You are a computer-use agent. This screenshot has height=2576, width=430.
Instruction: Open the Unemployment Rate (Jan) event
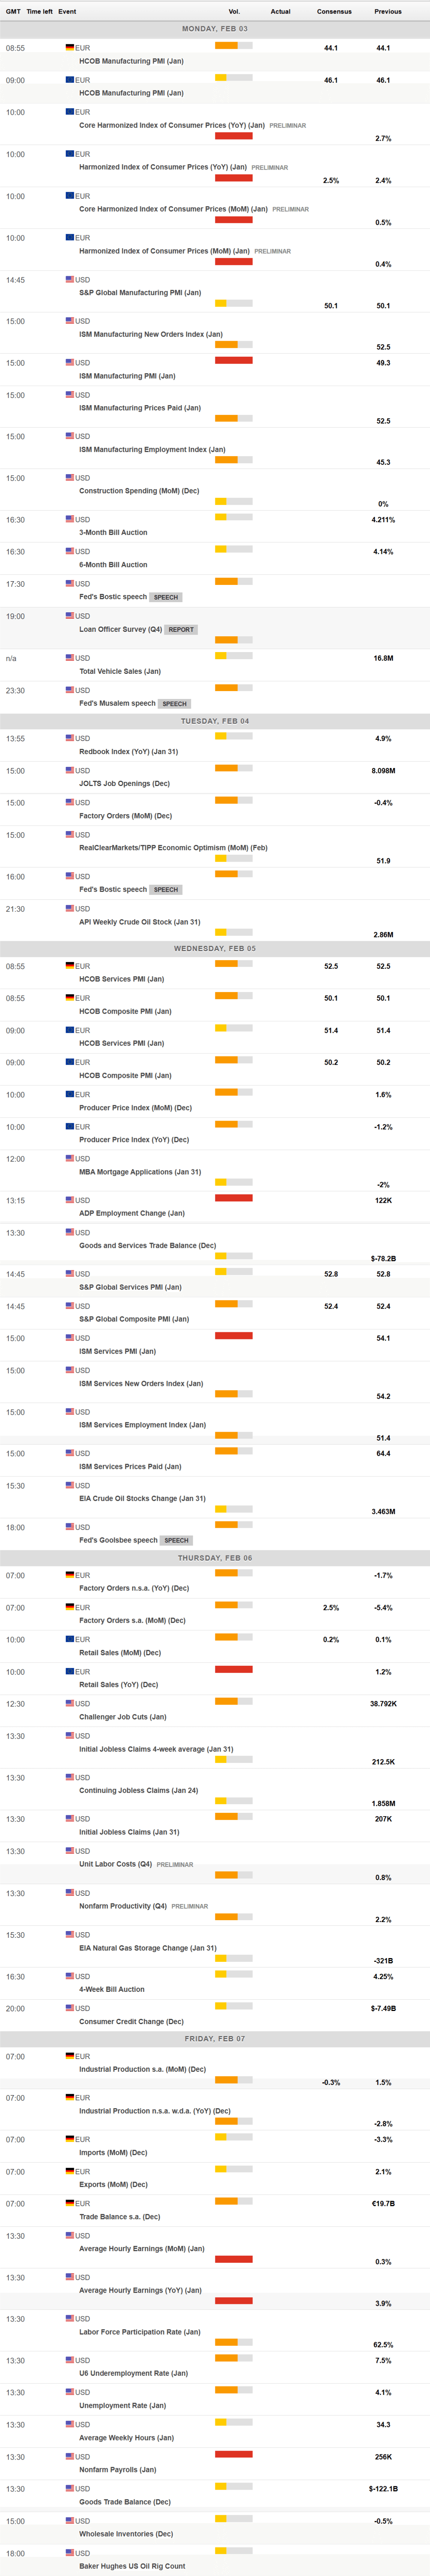tap(122, 2405)
